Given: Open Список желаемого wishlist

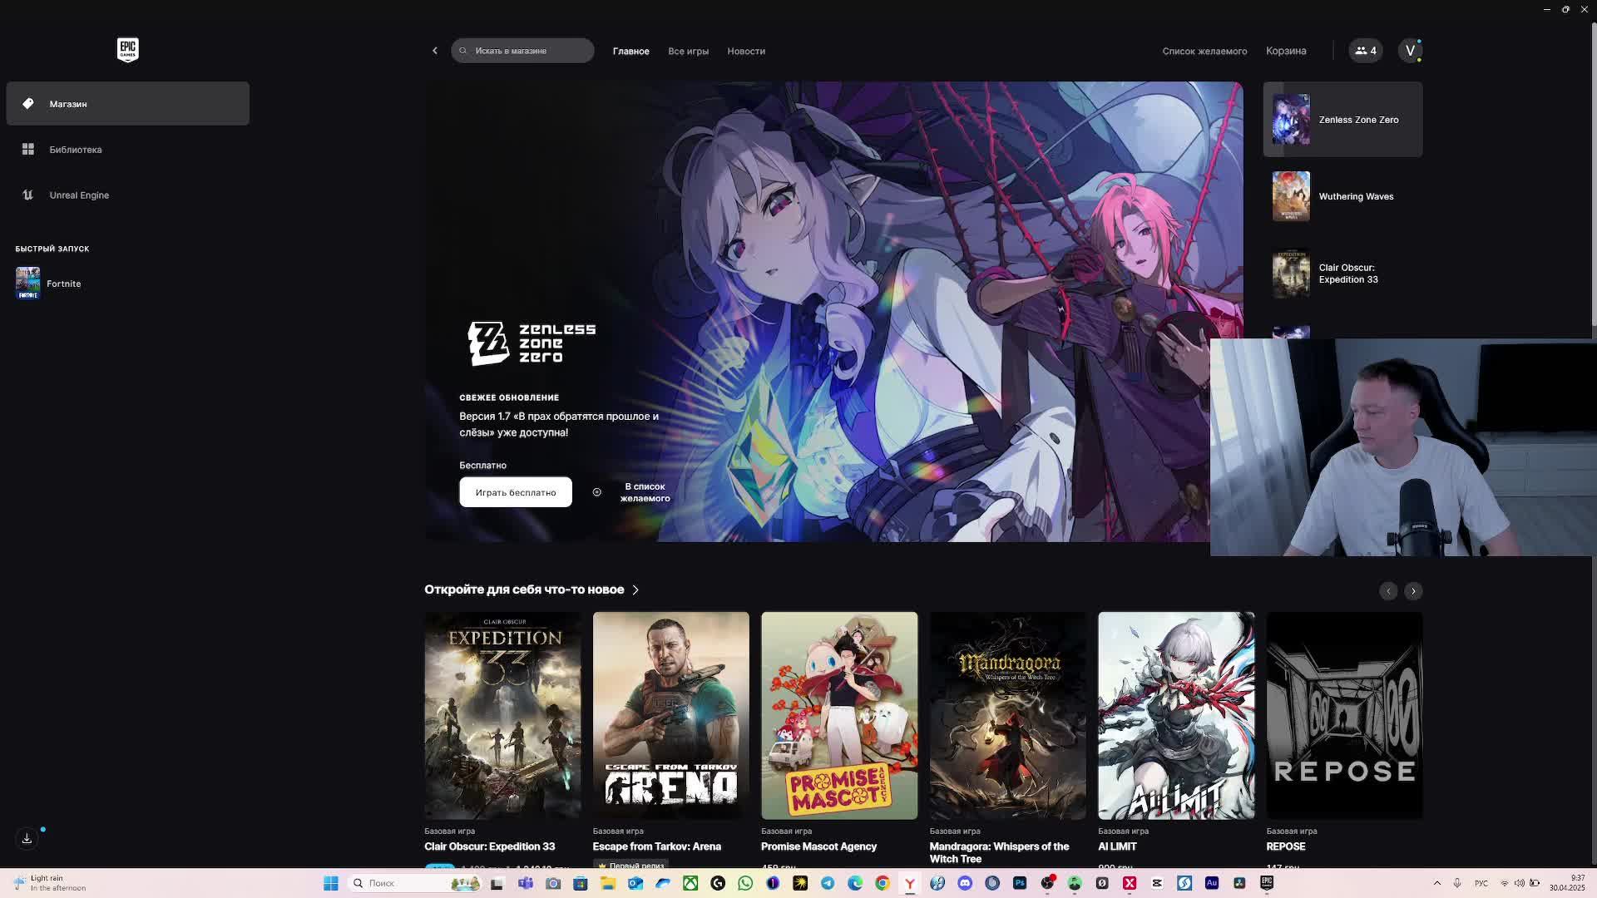Looking at the screenshot, I should [x=1204, y=52].
